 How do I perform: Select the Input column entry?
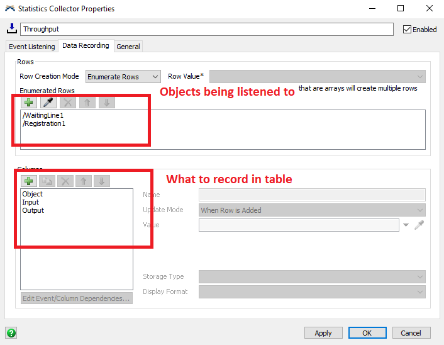pyautogui.click(x=31, y=202)
